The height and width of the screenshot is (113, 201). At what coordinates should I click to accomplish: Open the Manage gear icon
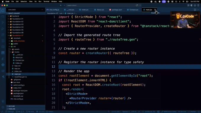click(x=3, y=107)
